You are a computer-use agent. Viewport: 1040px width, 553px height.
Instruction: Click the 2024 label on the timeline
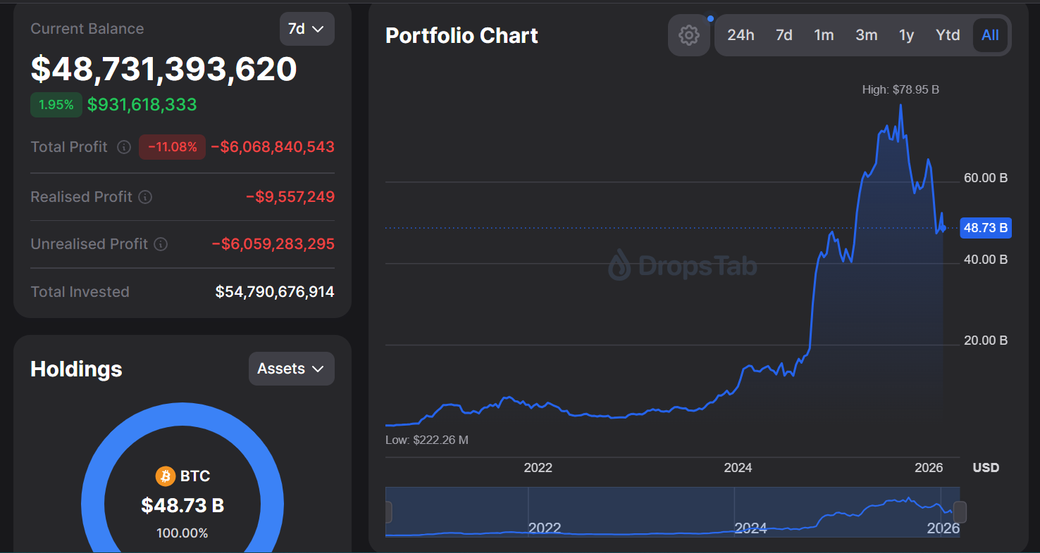pyautogui.click(x=738, y=467)
